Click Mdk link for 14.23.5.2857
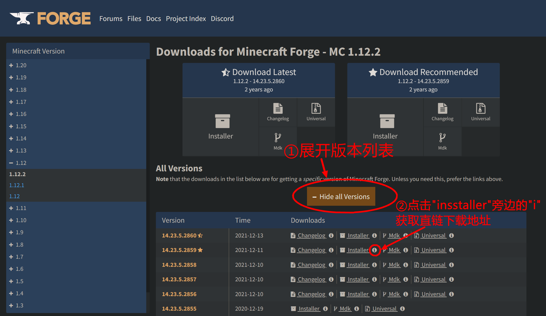Viewport: 546px width, 316px height. 394,279
